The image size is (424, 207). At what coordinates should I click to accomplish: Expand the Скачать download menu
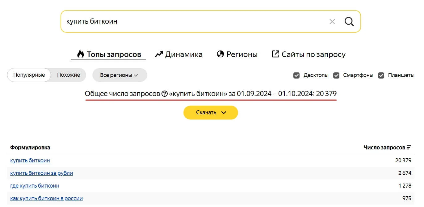[x=211, y=112]
